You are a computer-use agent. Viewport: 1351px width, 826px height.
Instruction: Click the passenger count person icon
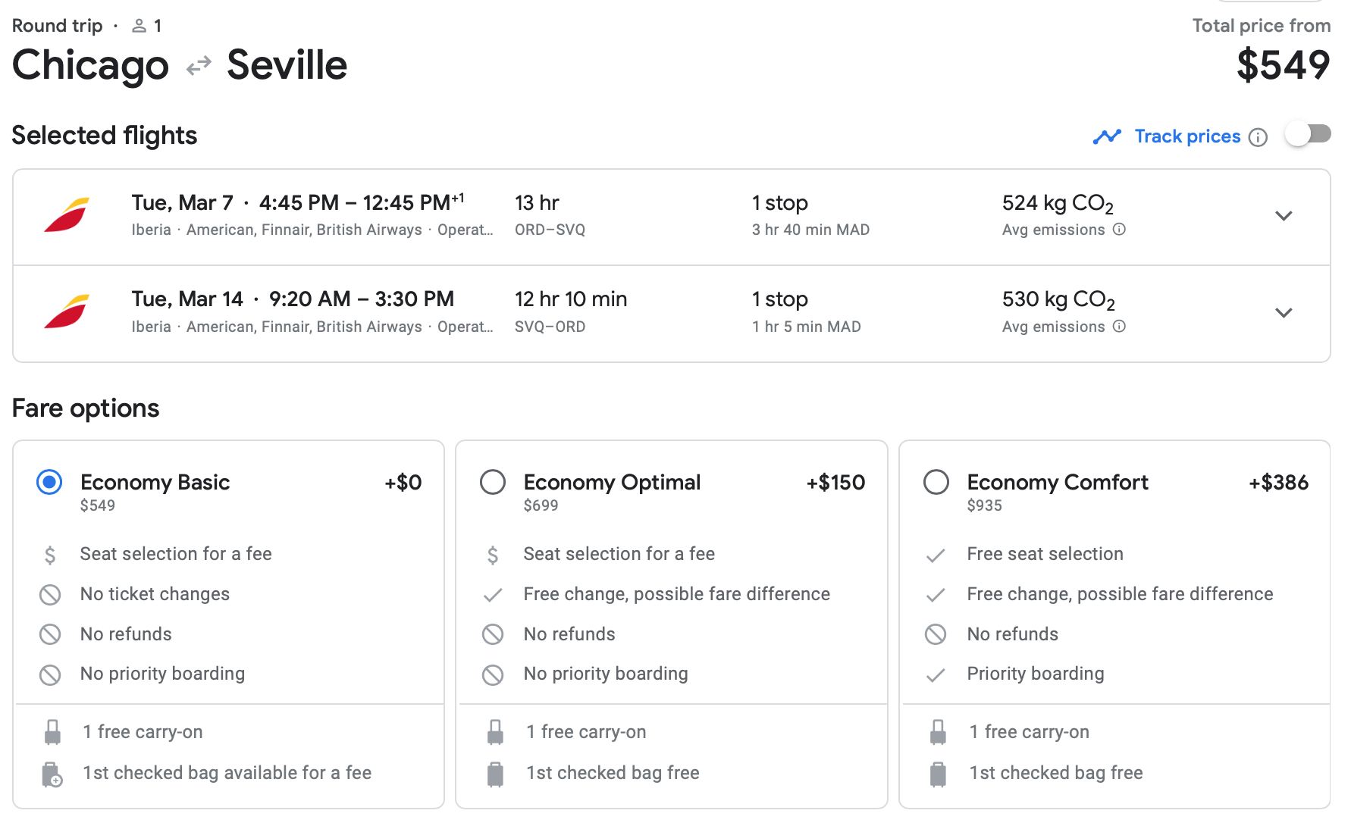(x=139, y=27)
